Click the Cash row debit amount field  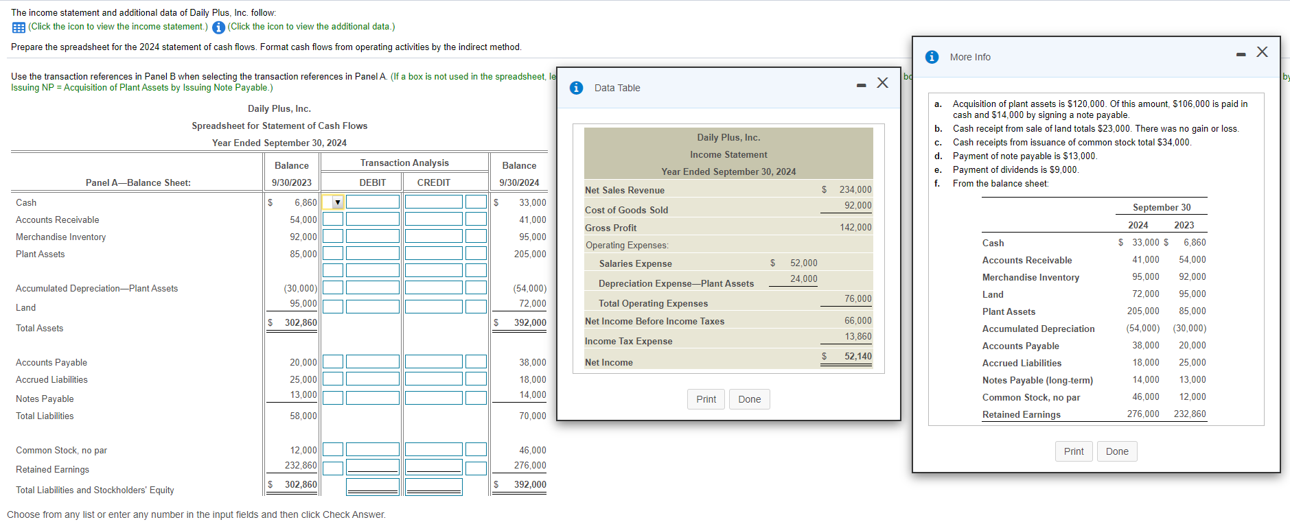373,202
